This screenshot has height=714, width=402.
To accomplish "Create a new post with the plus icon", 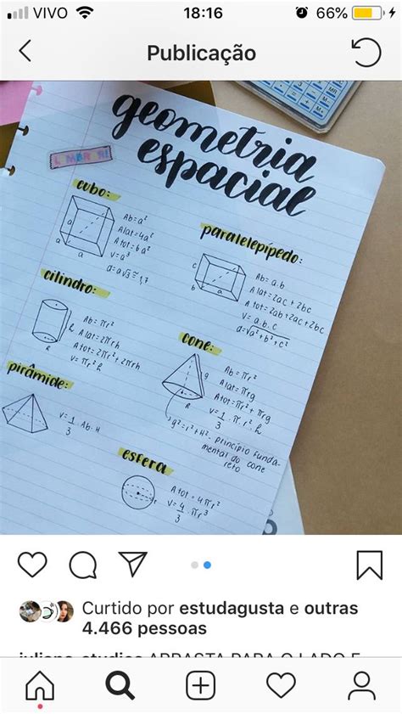I will coord(200,685).
